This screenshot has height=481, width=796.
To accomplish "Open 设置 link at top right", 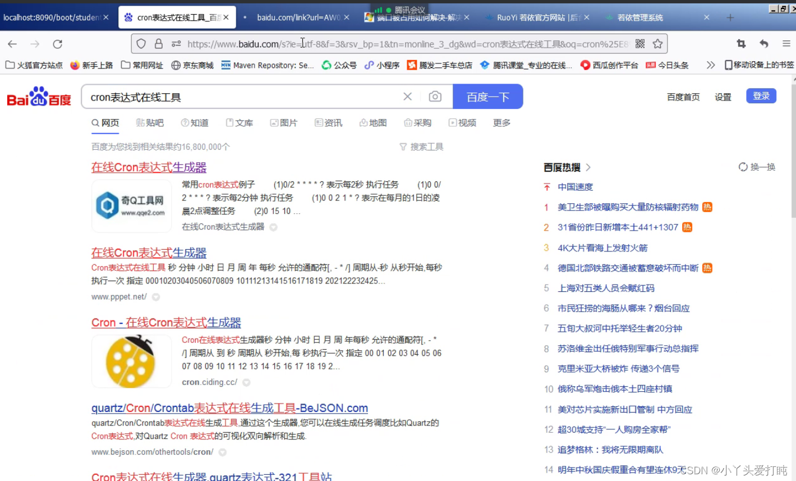I will point(723,97).
